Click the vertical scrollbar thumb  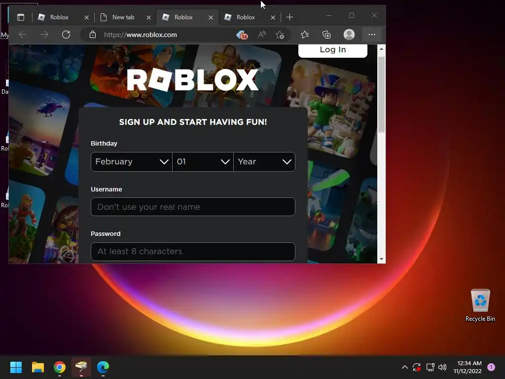(x=381, y=94)
